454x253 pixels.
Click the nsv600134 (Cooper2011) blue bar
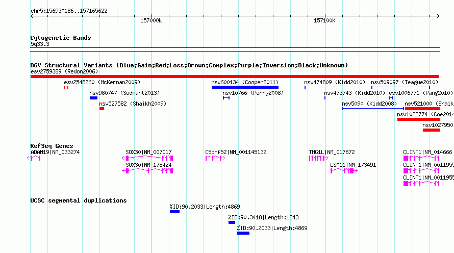pyautogui.click(x=245, y=87)
